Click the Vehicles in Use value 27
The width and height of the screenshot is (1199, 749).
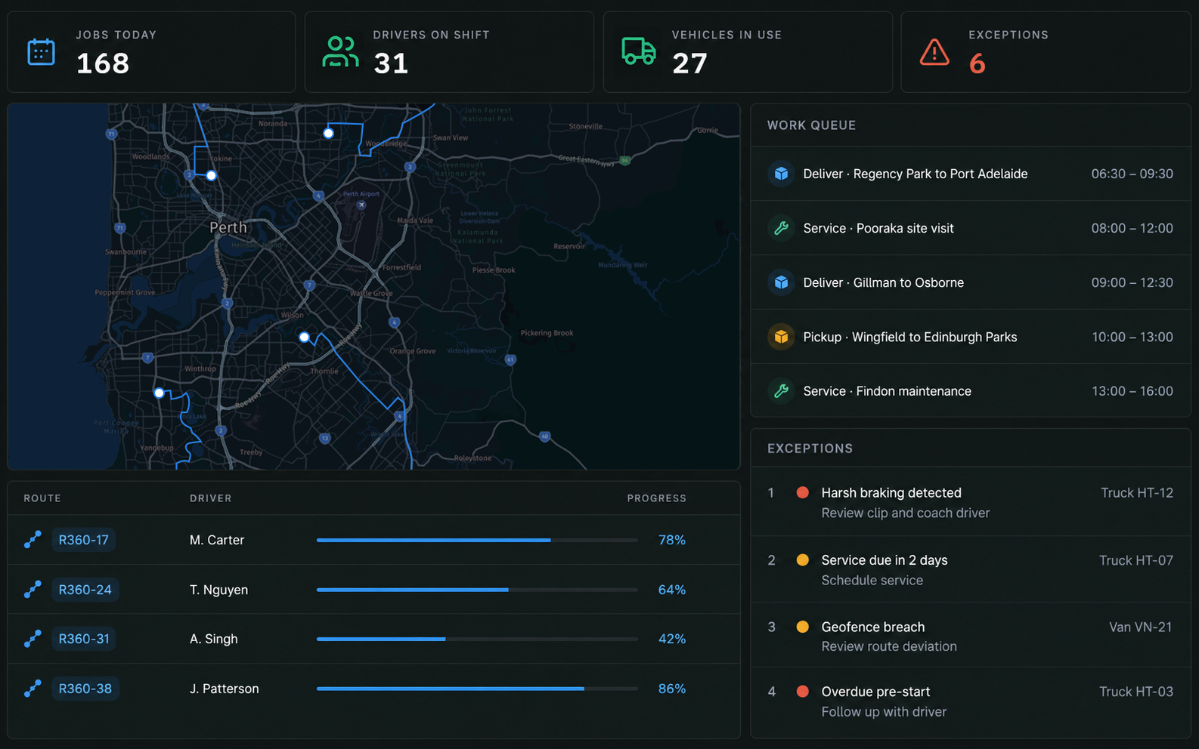(689, 63)
